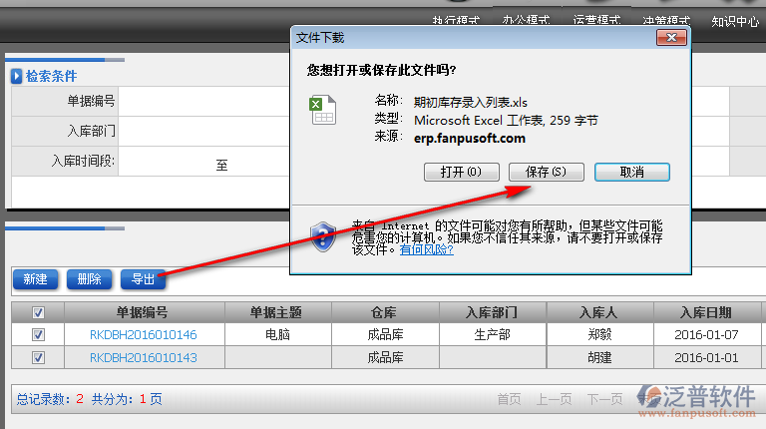
Task: Click the 单据编号 column header
Action: [x=143, y=312]
